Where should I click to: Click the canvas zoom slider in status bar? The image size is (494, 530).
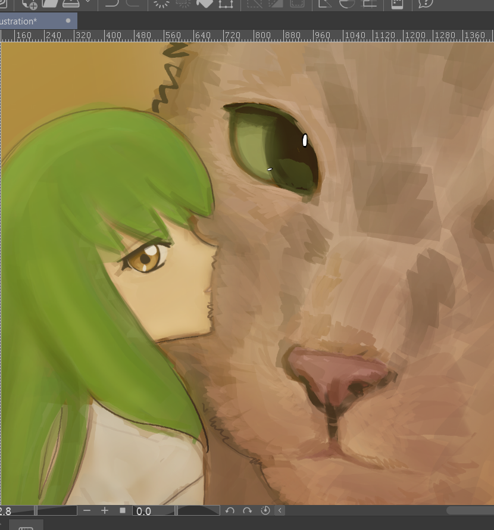pos(57,511)
